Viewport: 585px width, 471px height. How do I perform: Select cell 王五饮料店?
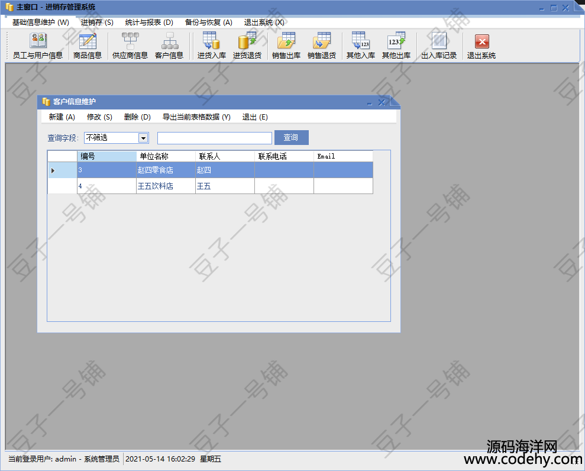point(166,186)
